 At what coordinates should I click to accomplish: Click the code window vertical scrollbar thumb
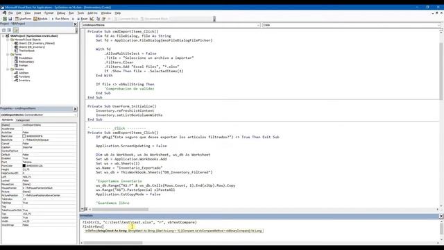(x=441, y=71)
